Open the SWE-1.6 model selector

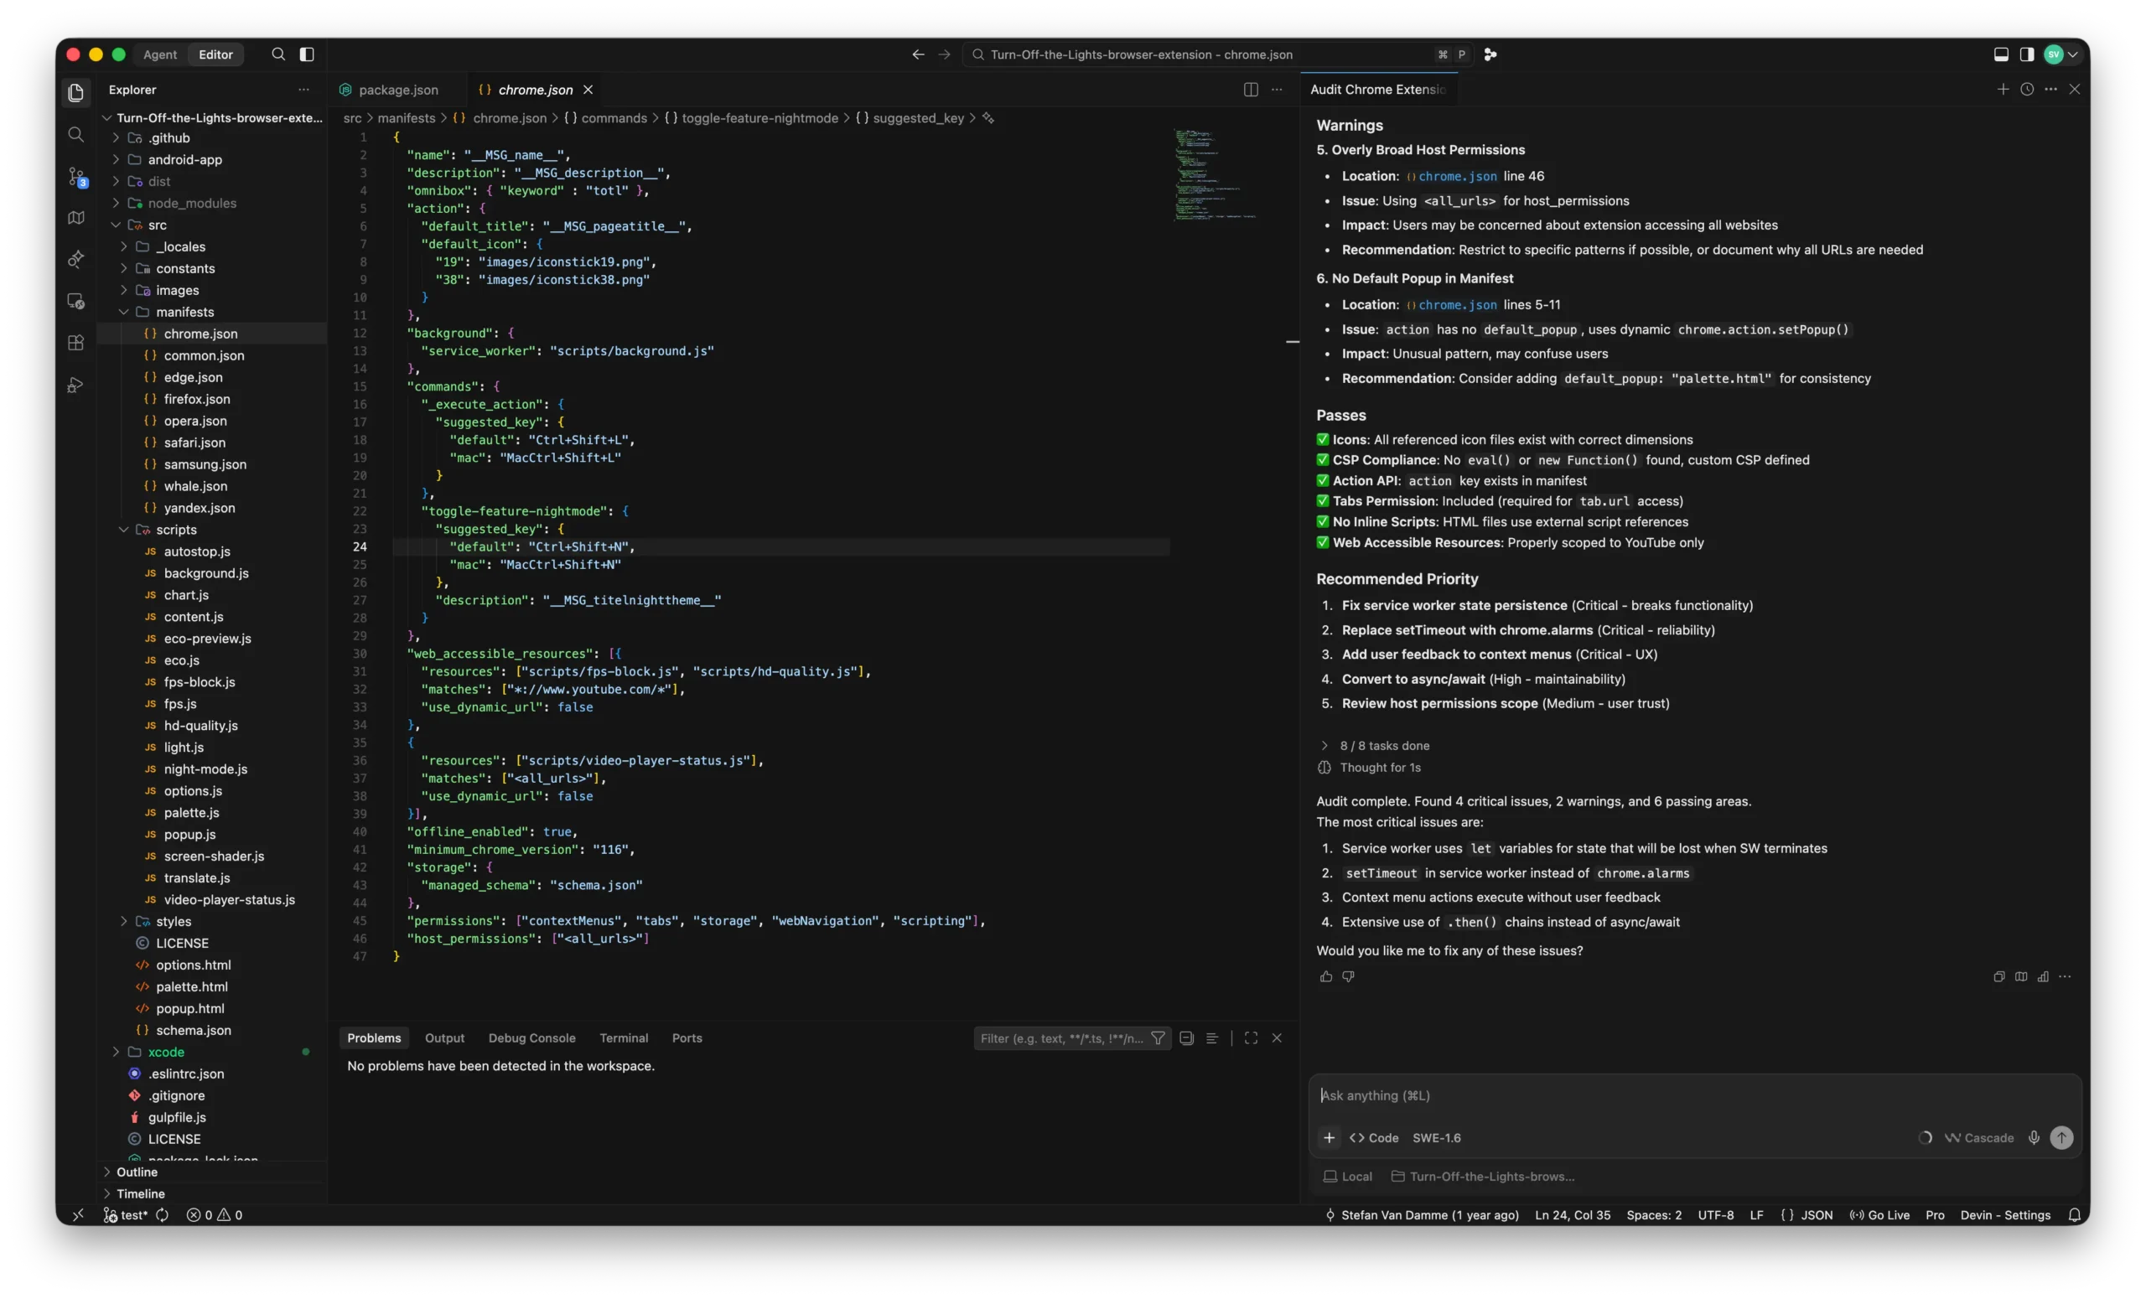click(1436, 1138)
